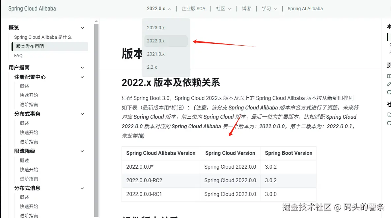Expand the 社区 dropdown menu

tap(223, 9)
